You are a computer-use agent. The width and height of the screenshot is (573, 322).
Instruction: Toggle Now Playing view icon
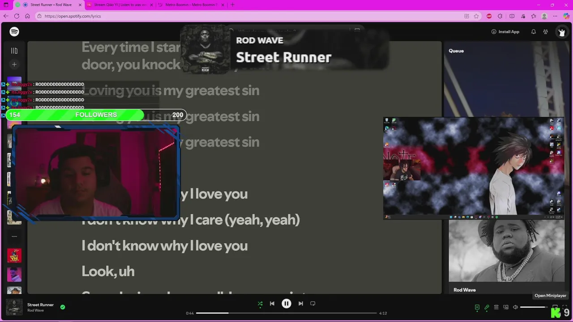click(x=477, y=307)
